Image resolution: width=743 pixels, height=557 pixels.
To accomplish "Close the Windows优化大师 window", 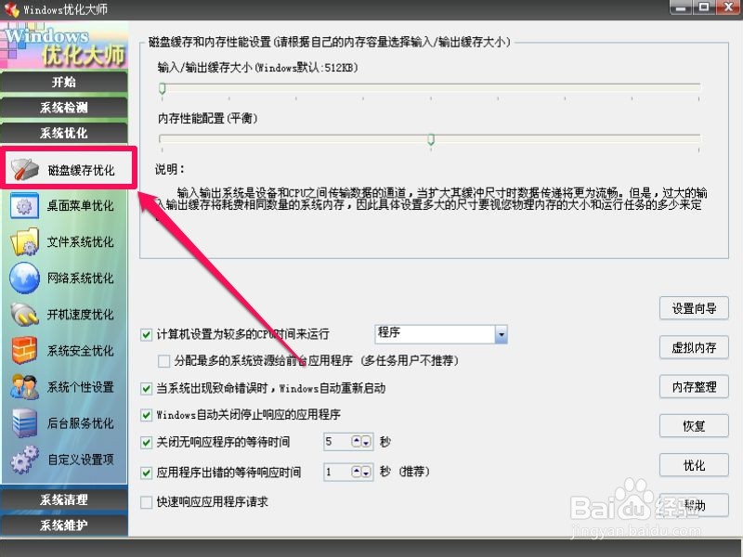I will point(729,7).
